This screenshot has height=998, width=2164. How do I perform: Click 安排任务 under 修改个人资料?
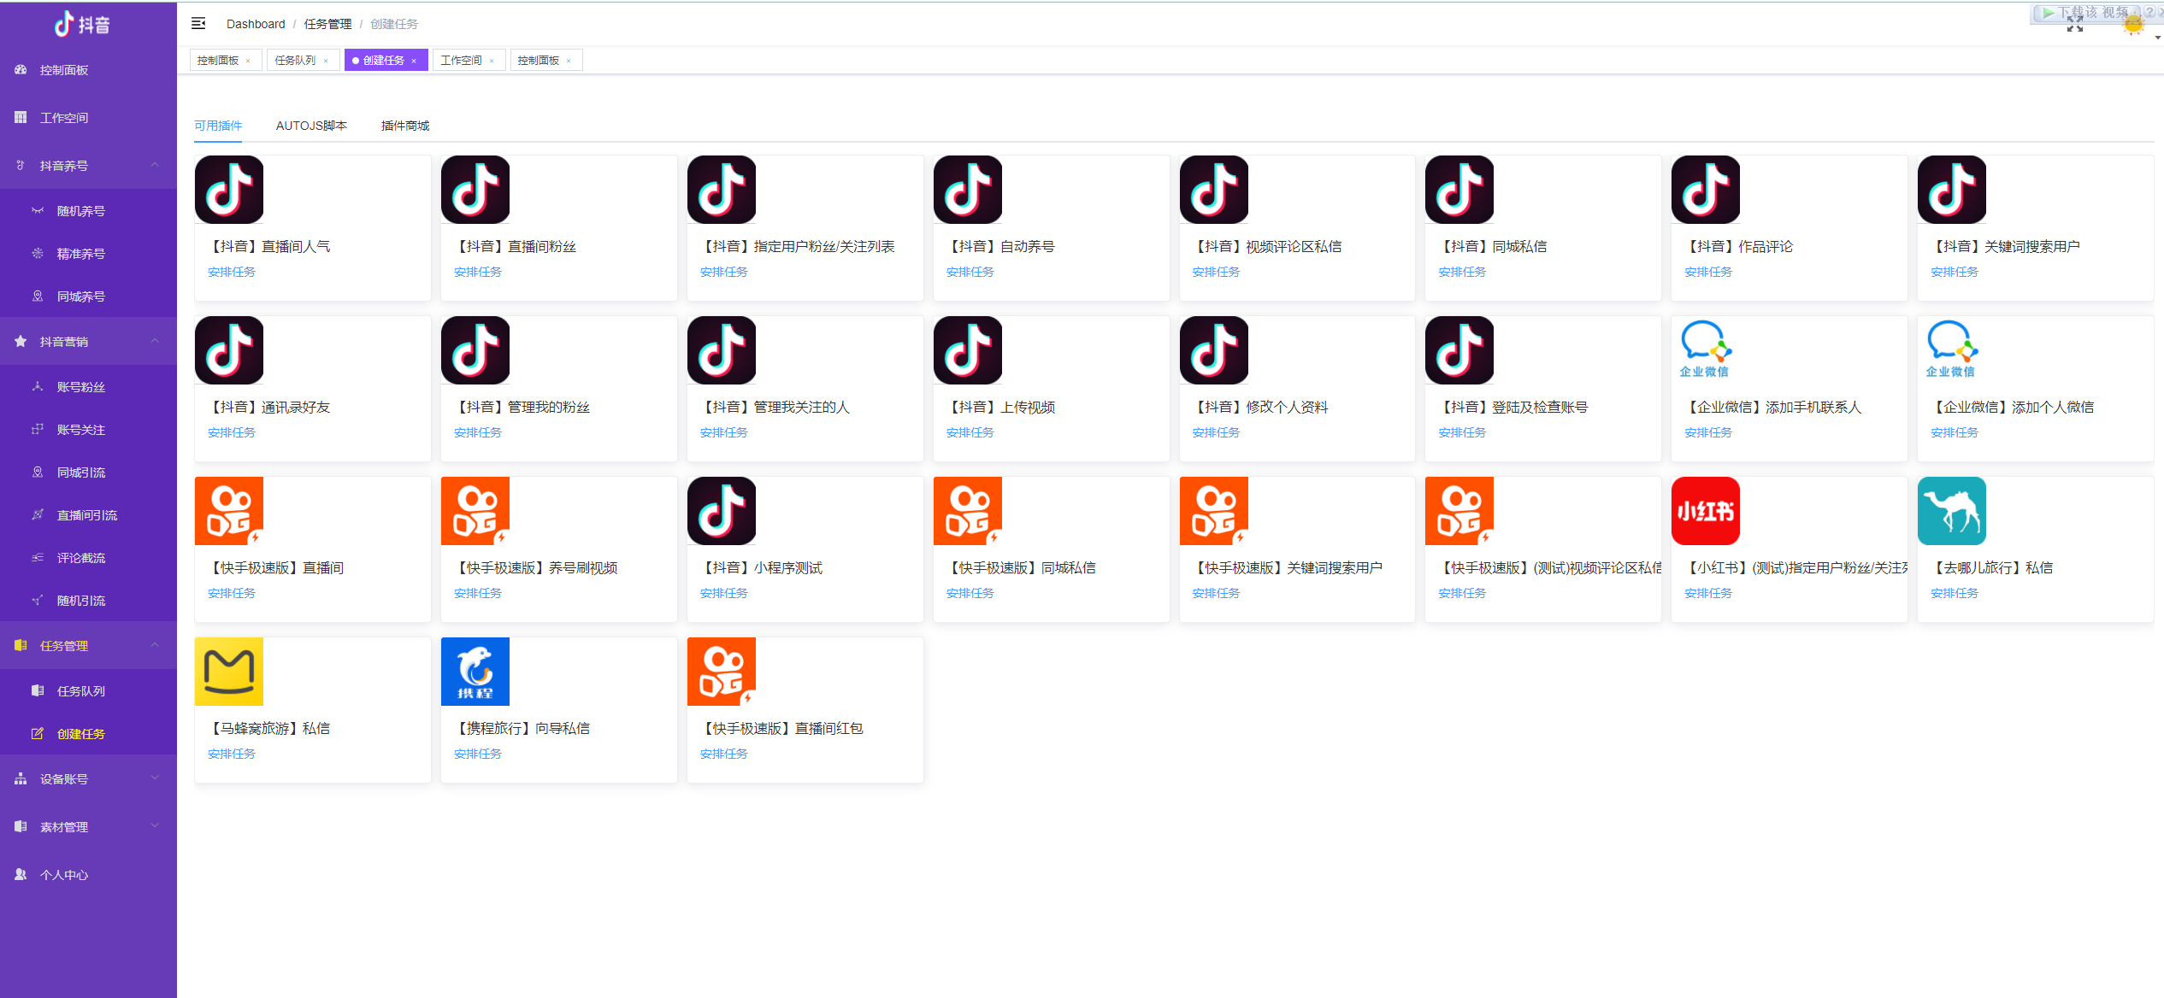tap(1216, 432)
